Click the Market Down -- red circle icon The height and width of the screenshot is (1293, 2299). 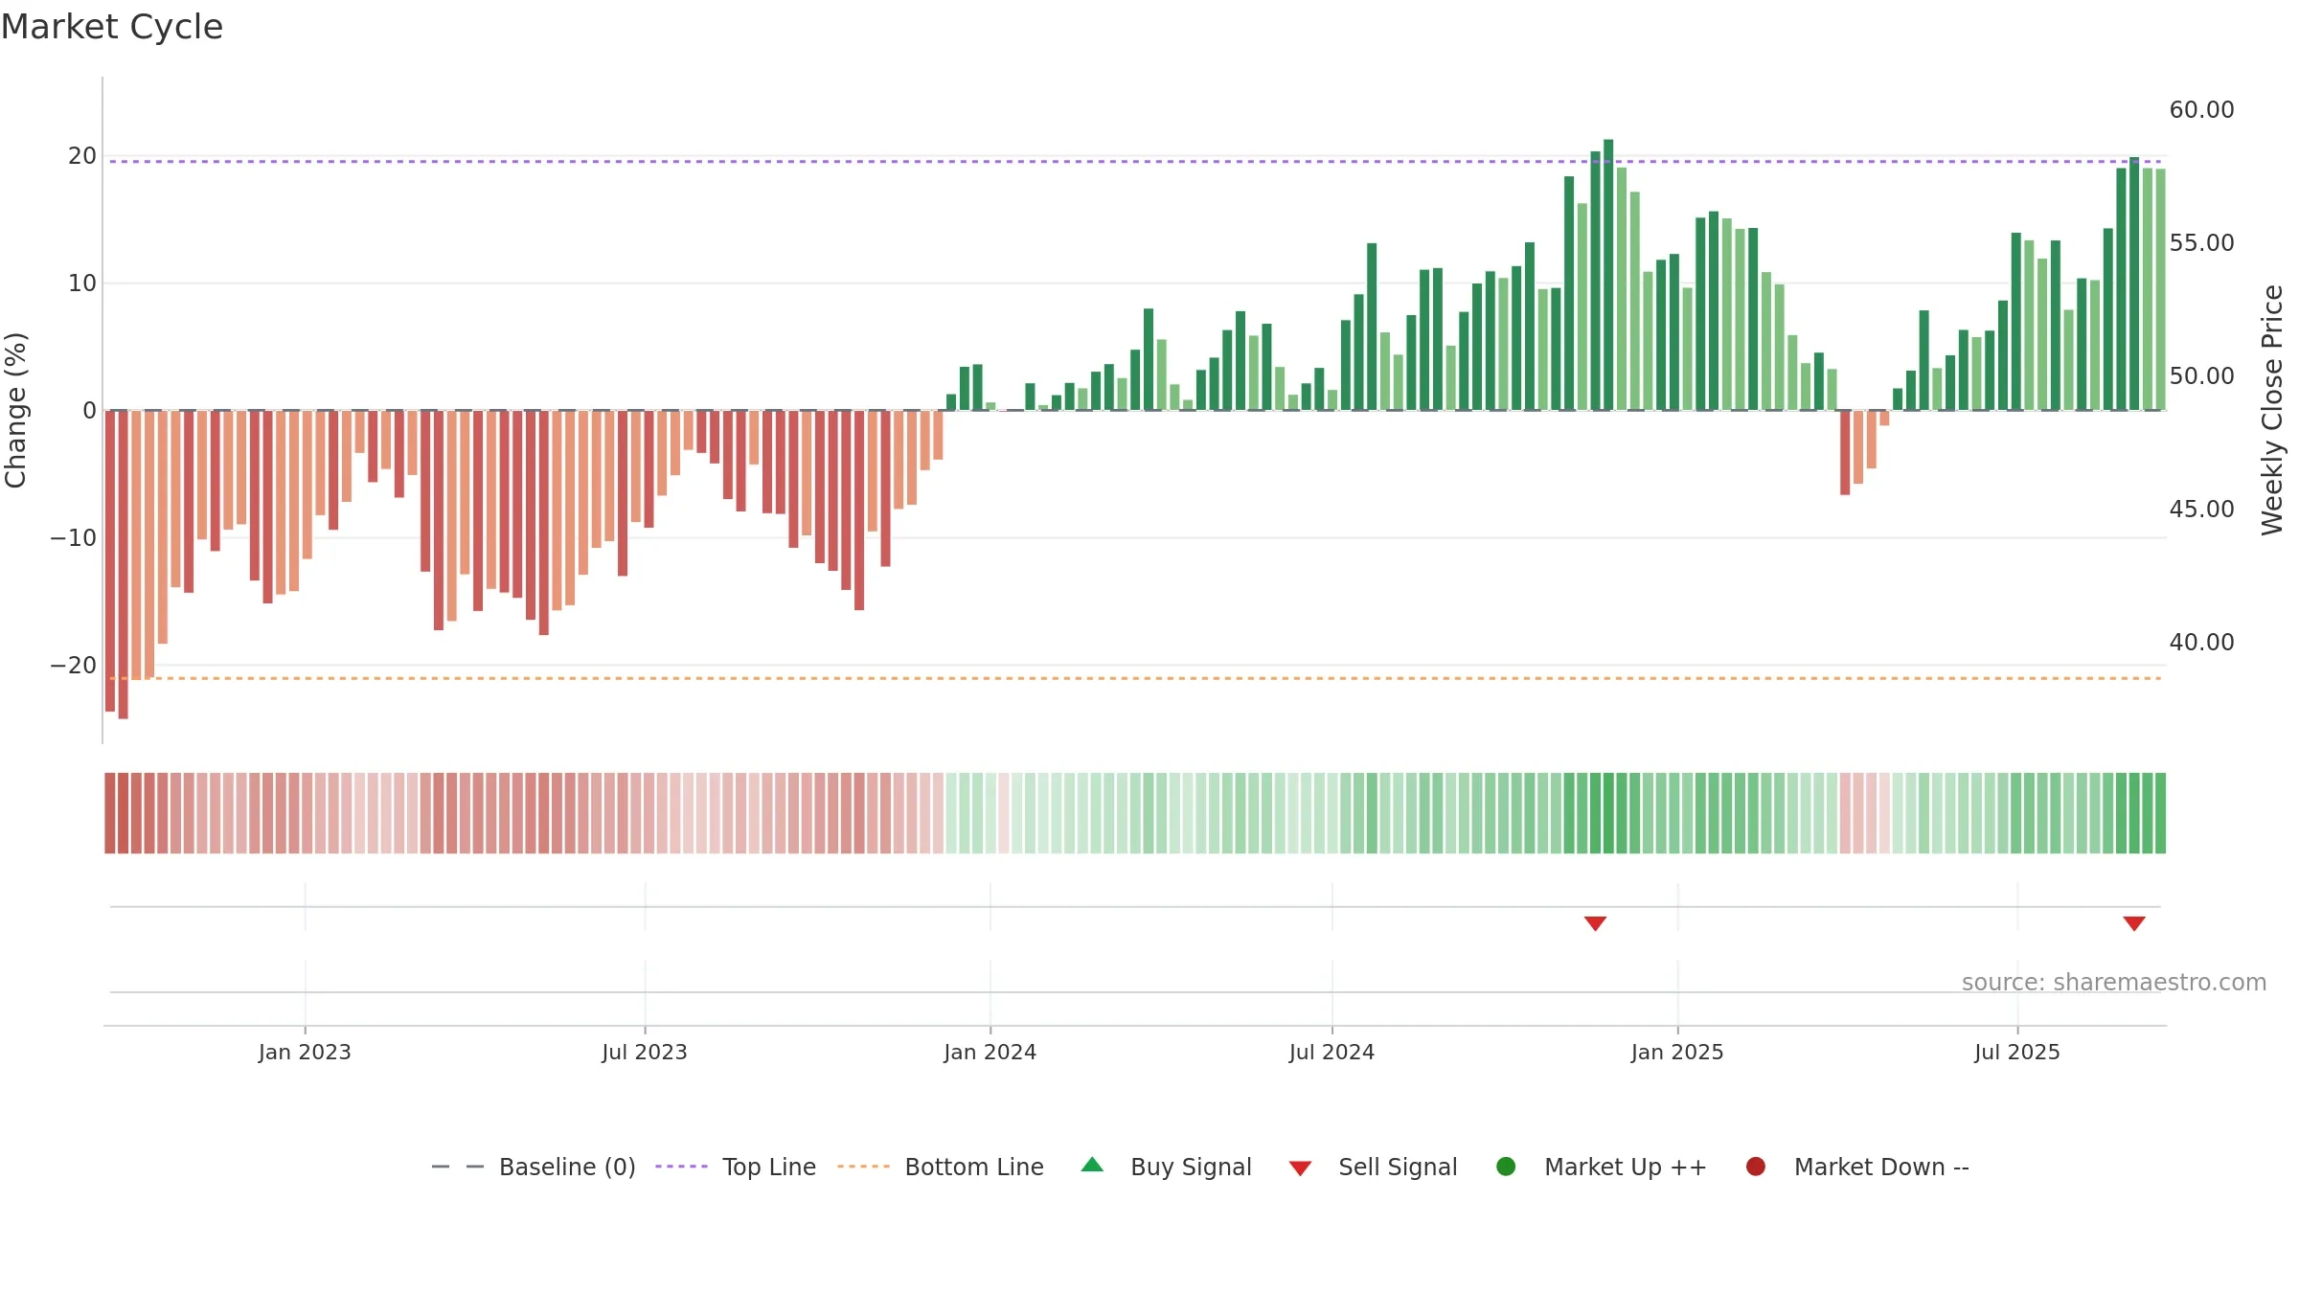coord(1756,1167)
